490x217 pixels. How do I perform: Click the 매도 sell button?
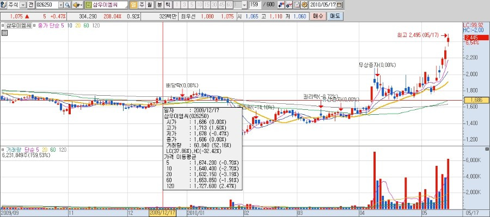335,16
